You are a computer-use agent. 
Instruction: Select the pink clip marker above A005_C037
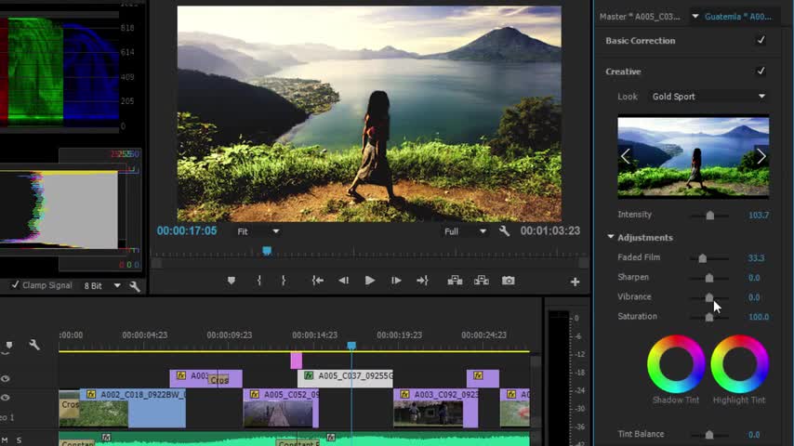(297, 361)
